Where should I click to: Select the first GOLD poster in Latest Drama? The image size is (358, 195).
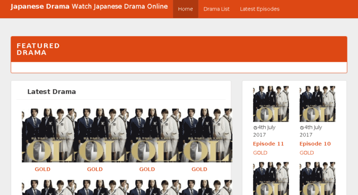coord(47,136)
